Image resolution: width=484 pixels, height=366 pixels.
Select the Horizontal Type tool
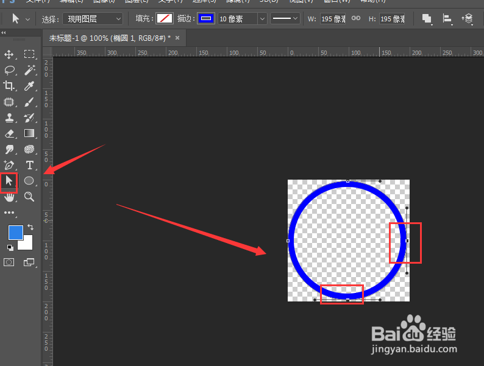30,165
